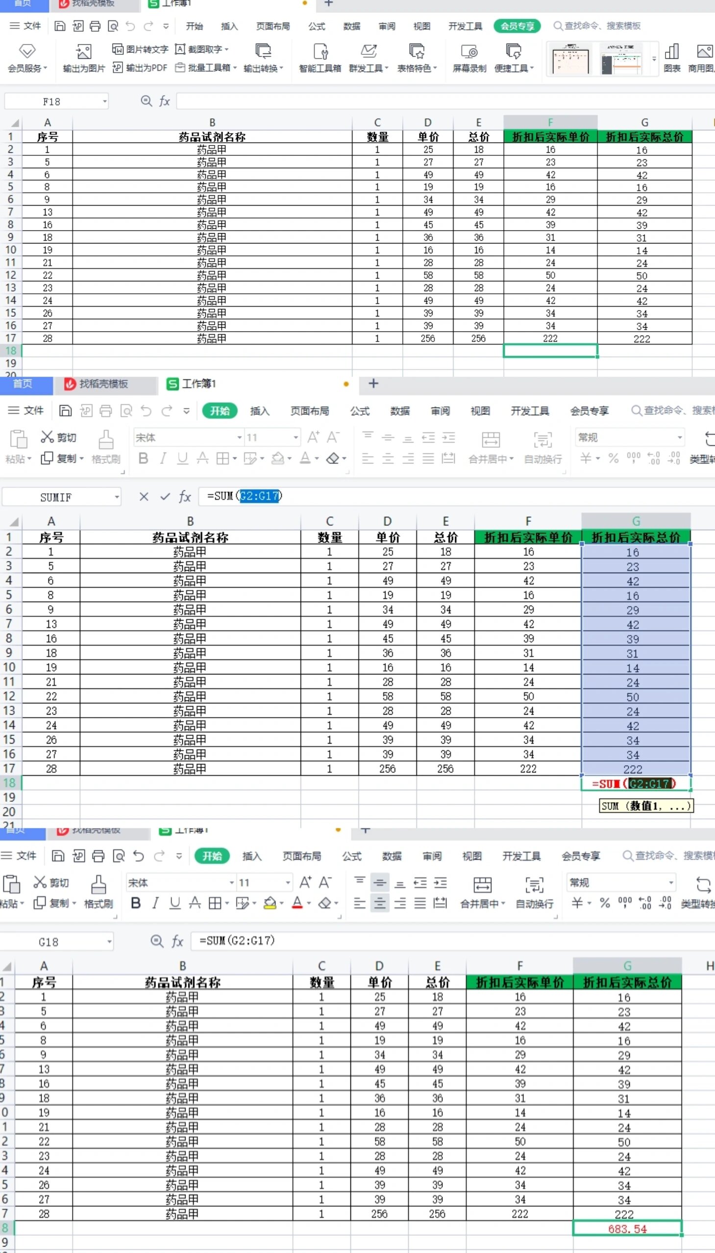
Task: Select the green 会员专享 ribbon tab
Action: pyautogui.click(x=517, y=26)
